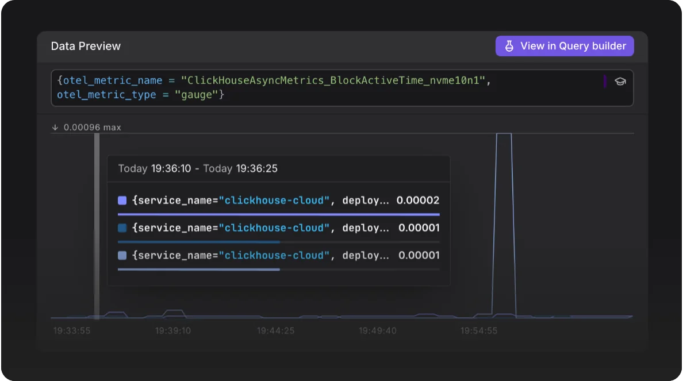
Task: Click the down arrow beside 0.00096 max
Action: point(55,127)
